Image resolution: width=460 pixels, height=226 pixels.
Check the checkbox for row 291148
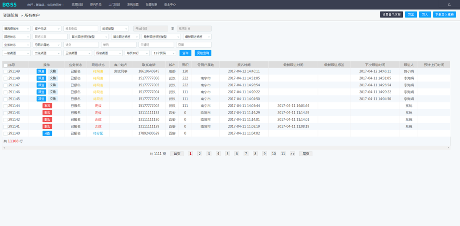click(x=5, y=78)
